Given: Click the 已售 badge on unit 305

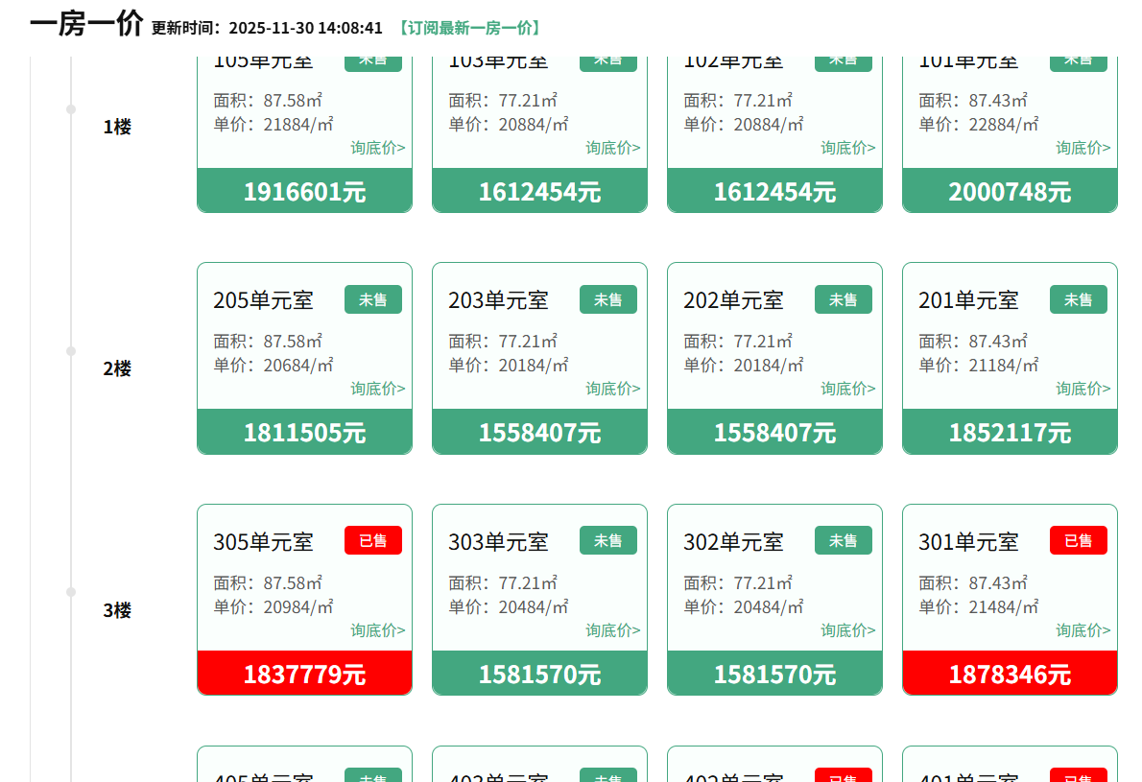Looking at the screenshot, I should tap(372, 540).
